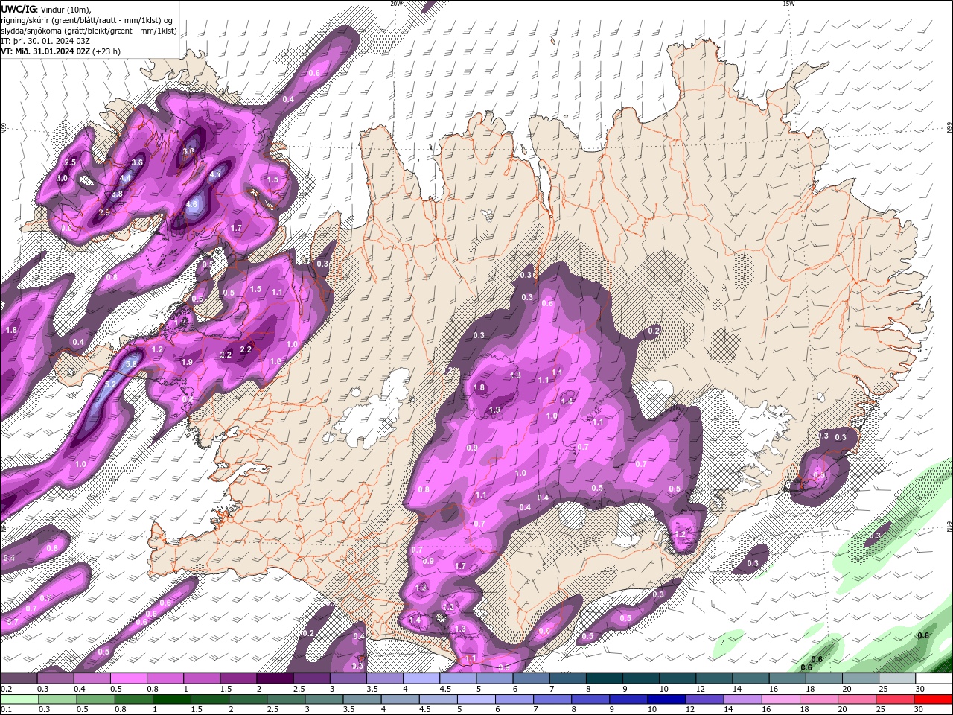Choose the gray-teal 3 swatch in lower scale
This screenshot has width=953, height=715.
click(x=323, y=699)
